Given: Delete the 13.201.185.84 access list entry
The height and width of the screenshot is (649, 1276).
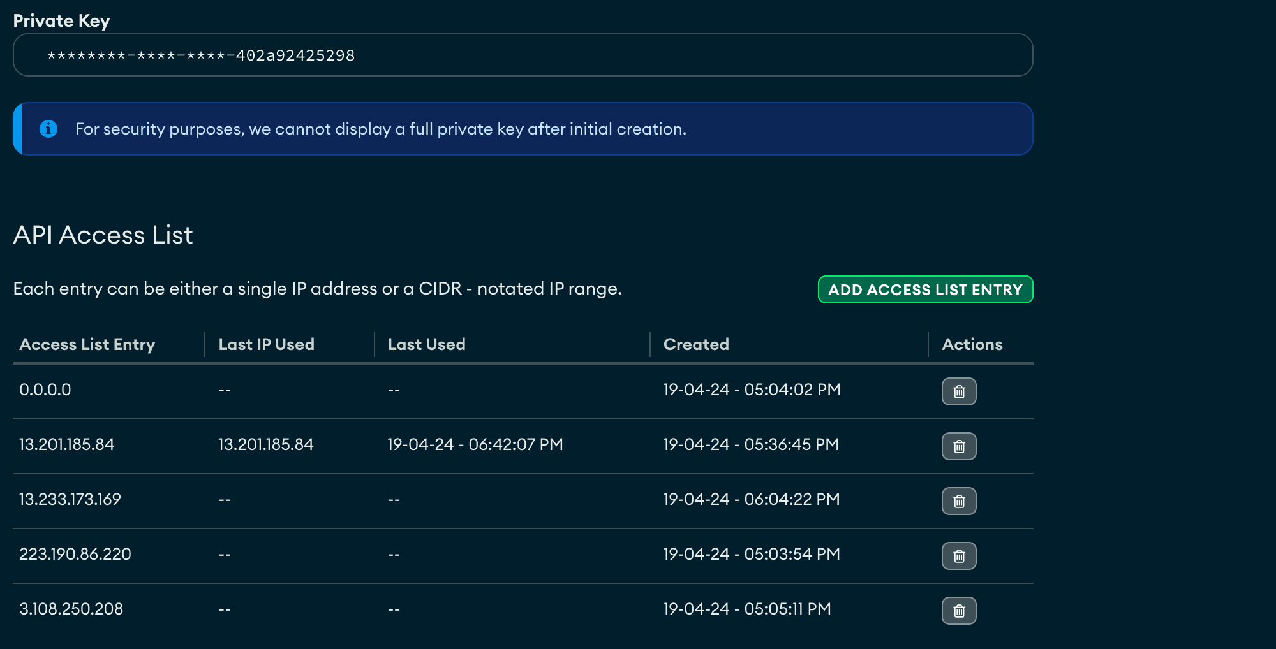Looking at the screenshot, I should point(959,446).
